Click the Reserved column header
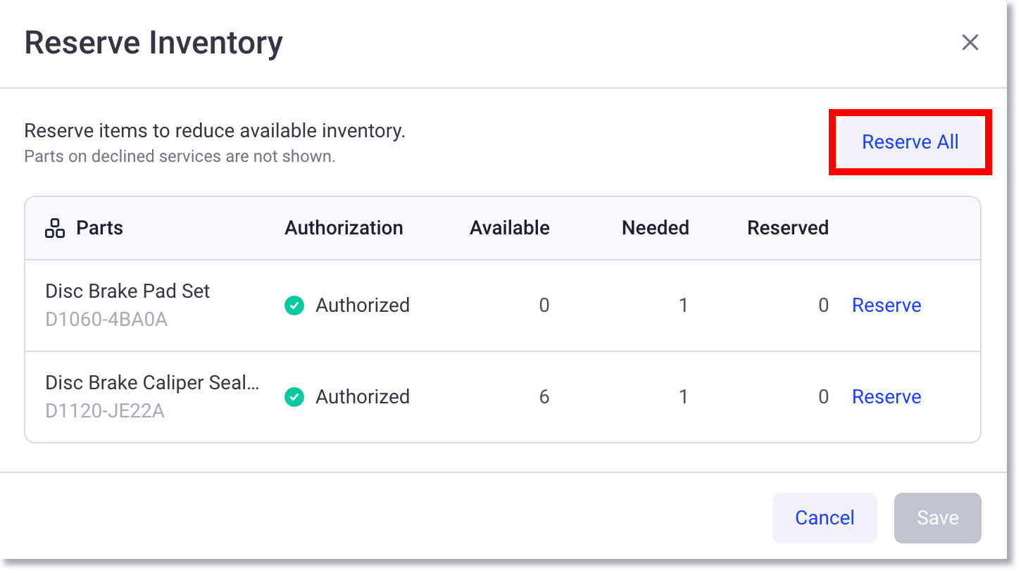This screenshot has height=573, width=1021. (788, 227)
